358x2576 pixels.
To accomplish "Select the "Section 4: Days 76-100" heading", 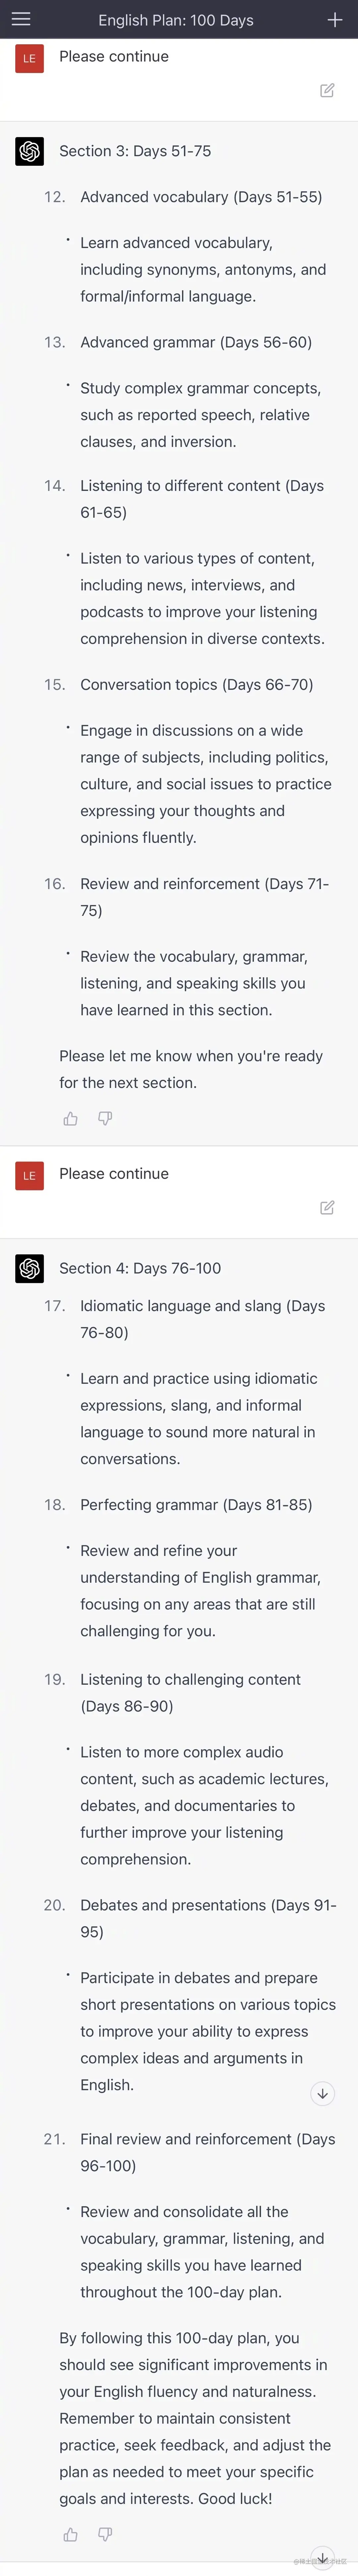I will tap(140, 1268).
